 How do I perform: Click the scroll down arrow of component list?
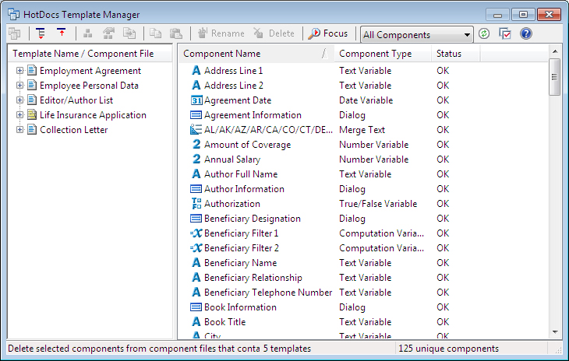pos(555,332)
